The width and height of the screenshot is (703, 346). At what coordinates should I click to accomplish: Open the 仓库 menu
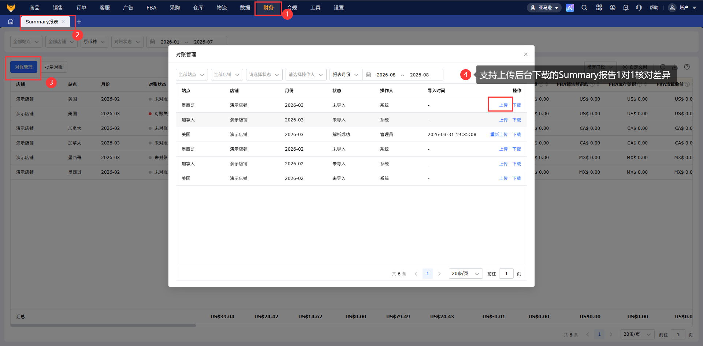(198, 8)
